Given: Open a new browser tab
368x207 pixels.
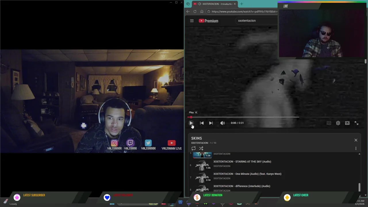Looking at the screenshot, I should tap(241, 4).
